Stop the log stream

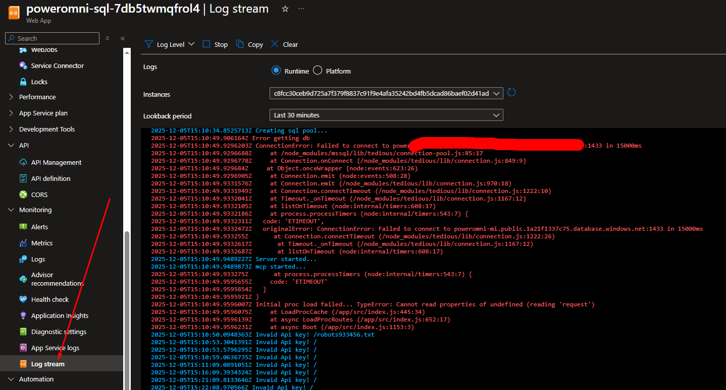(215, 44)
